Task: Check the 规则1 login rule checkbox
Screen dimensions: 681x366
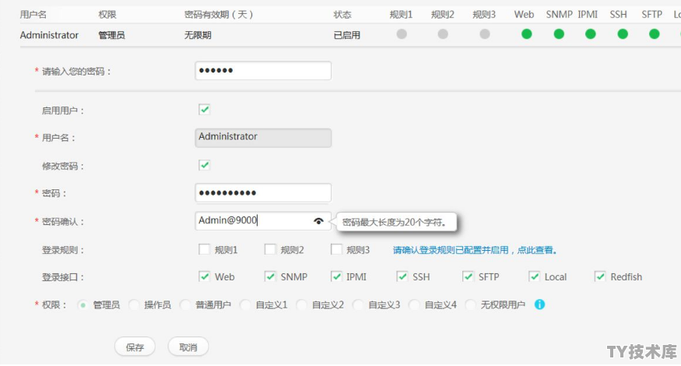Action: click(x=204, y=249)
